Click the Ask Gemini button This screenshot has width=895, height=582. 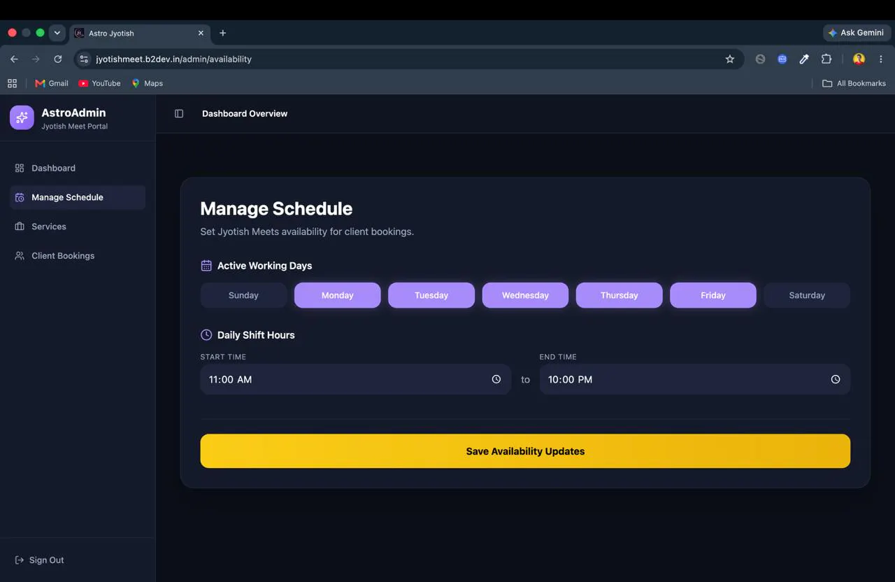coord(857,33)
